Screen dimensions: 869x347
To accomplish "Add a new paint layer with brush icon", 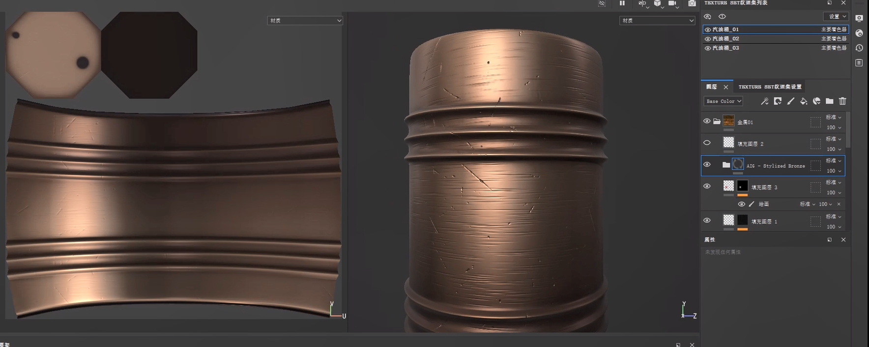I will click(790, 101).
